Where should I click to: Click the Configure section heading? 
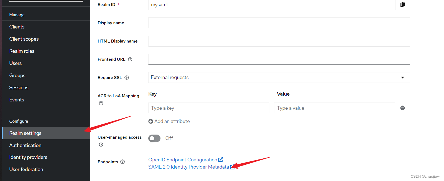pyautogui.click(x=19, y=121)
